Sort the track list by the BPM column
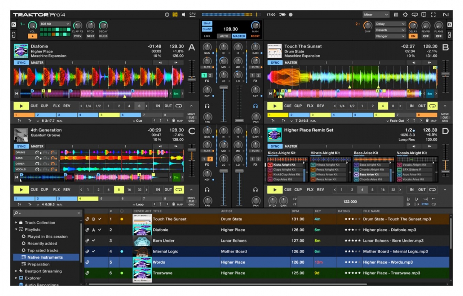 tap(296, 211)
